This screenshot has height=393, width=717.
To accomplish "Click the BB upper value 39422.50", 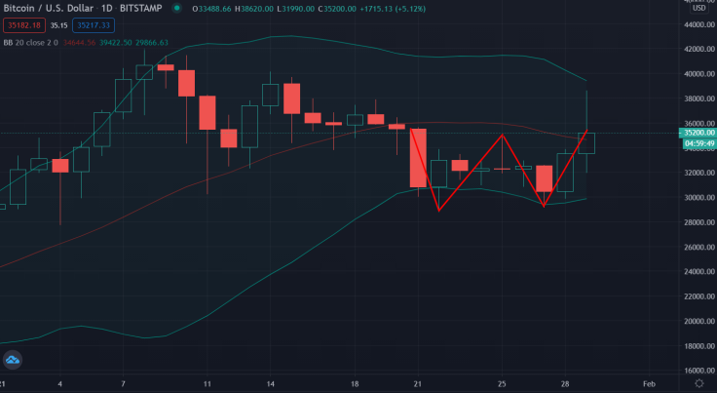I will click(x=115, y=43).
